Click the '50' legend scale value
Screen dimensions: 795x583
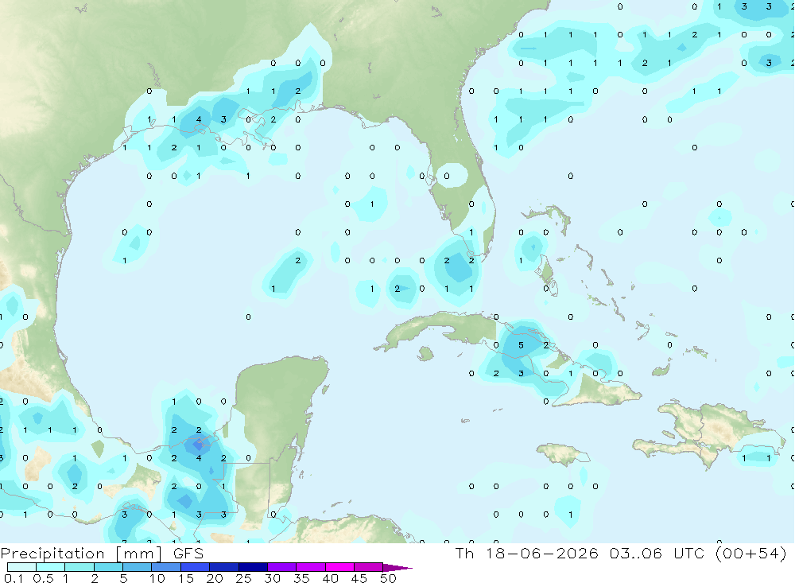click(388, 578)
